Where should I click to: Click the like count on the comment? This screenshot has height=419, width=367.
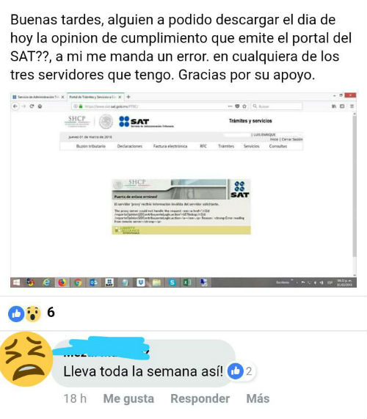(249, 371)
